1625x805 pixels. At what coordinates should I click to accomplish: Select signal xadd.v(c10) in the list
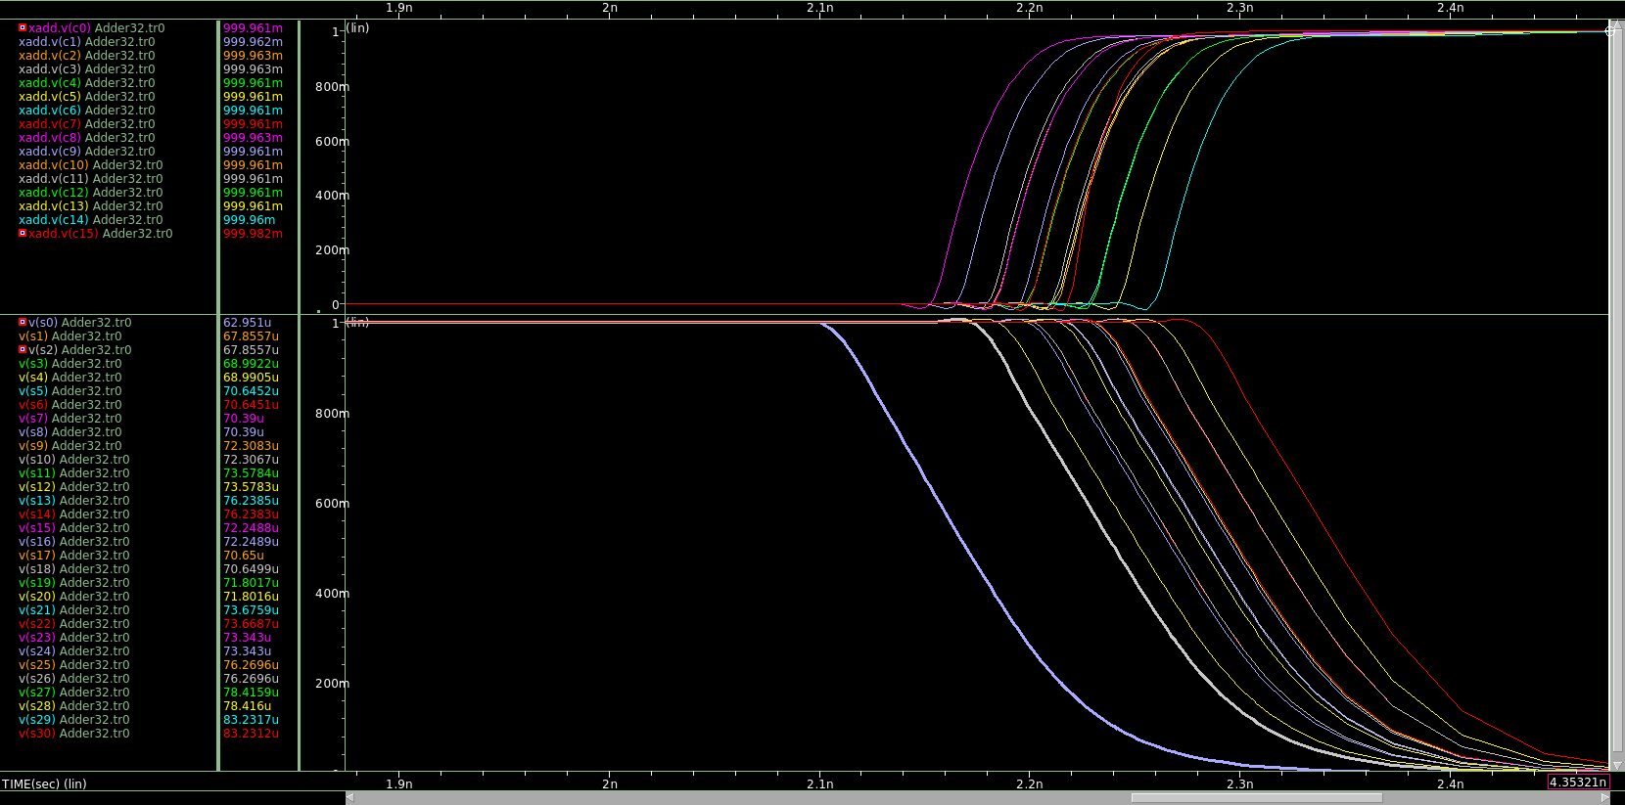[90, 165]
